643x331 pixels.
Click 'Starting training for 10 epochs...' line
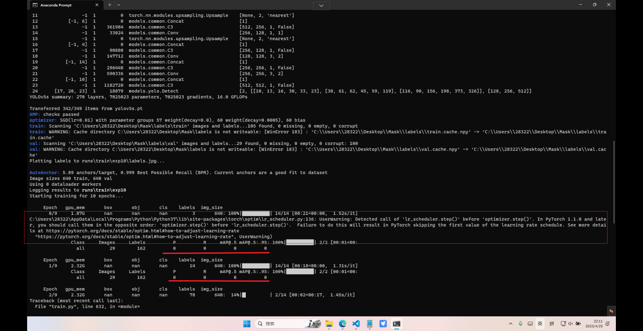(x=76, y=196)
